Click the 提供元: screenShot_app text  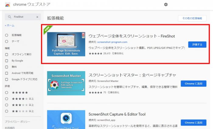tap(102, 120)
